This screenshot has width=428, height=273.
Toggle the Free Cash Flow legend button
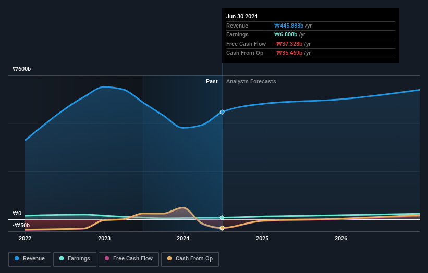[129, 259]
